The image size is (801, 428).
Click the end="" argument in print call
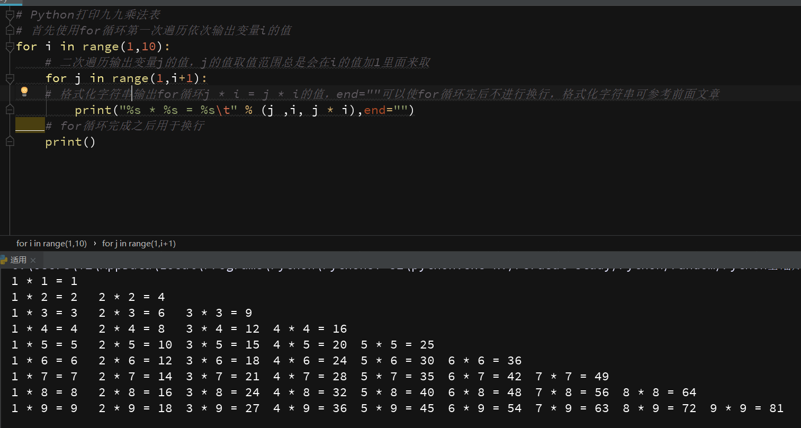[x=386, y=110]
